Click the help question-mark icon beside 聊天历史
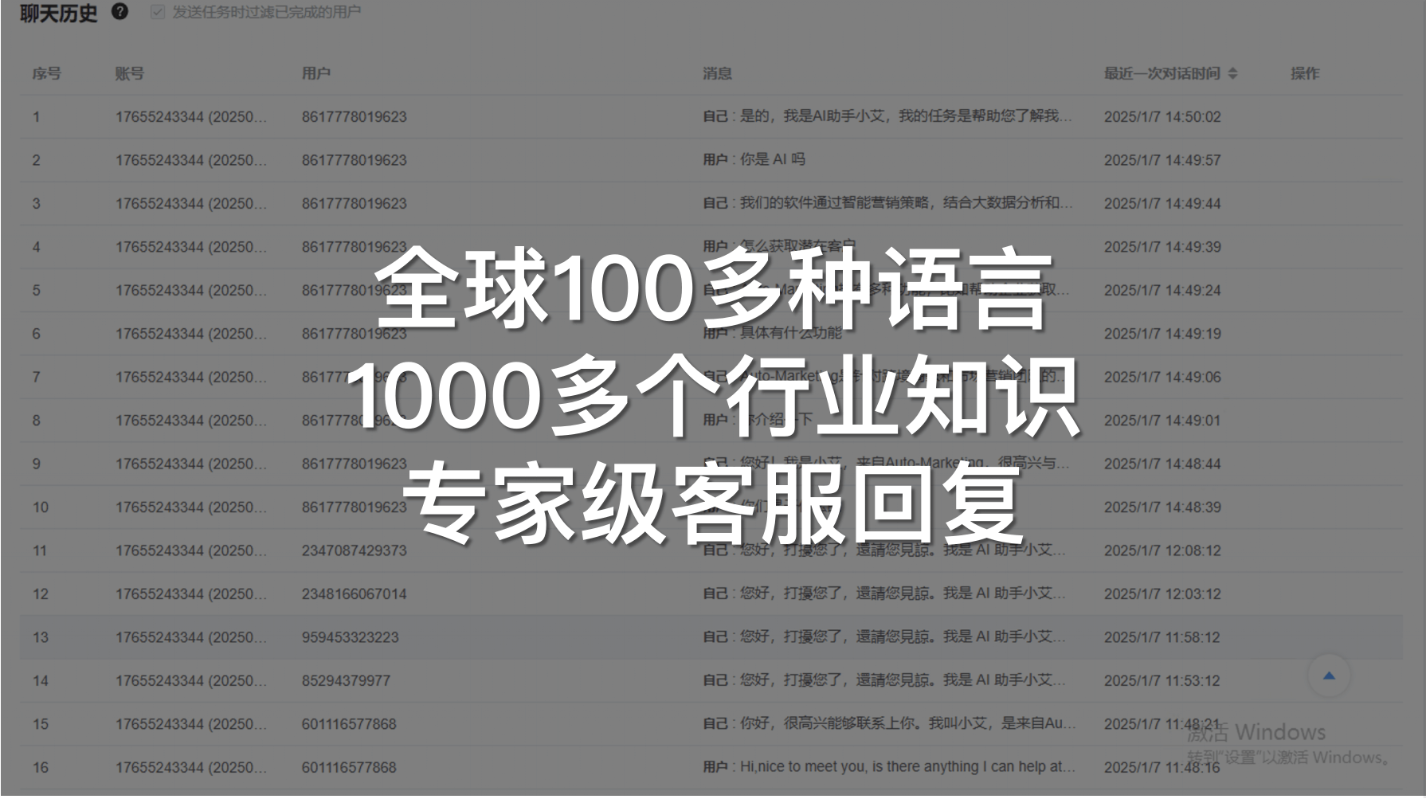Image resolution: width=1426 pixels, height=799 pixels. tap(119, 12)
